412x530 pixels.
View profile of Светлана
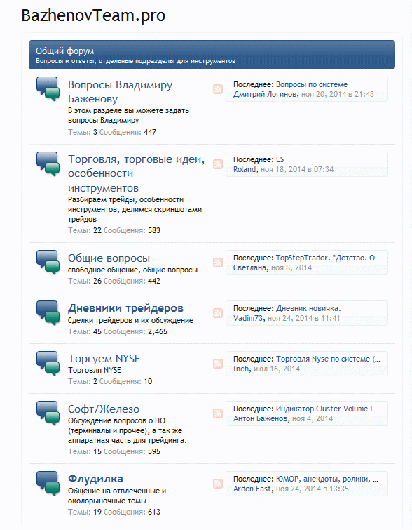click(249, 267)
